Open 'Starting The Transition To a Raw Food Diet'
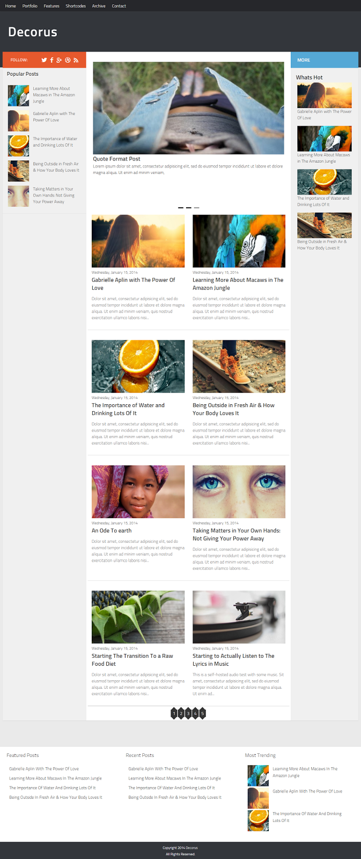 [x=132, y=660]
